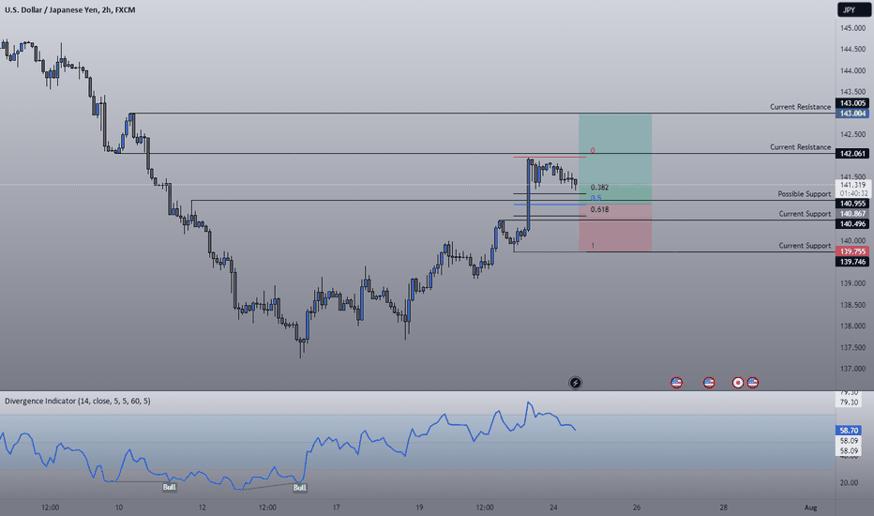Select the Divergence Indicator legend title
Image resolution: width=874 pixels, height=516 pixels.
click(x=78, y=402)
